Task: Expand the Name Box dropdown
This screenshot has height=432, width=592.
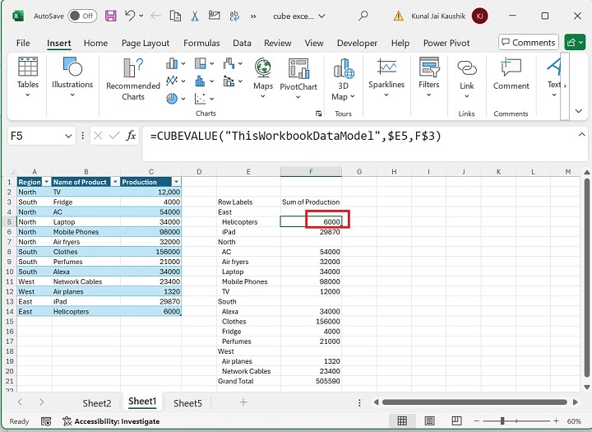Action: tap(67, 136)
